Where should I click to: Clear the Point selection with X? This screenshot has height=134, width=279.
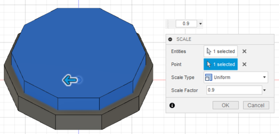[x=244, y=64]
